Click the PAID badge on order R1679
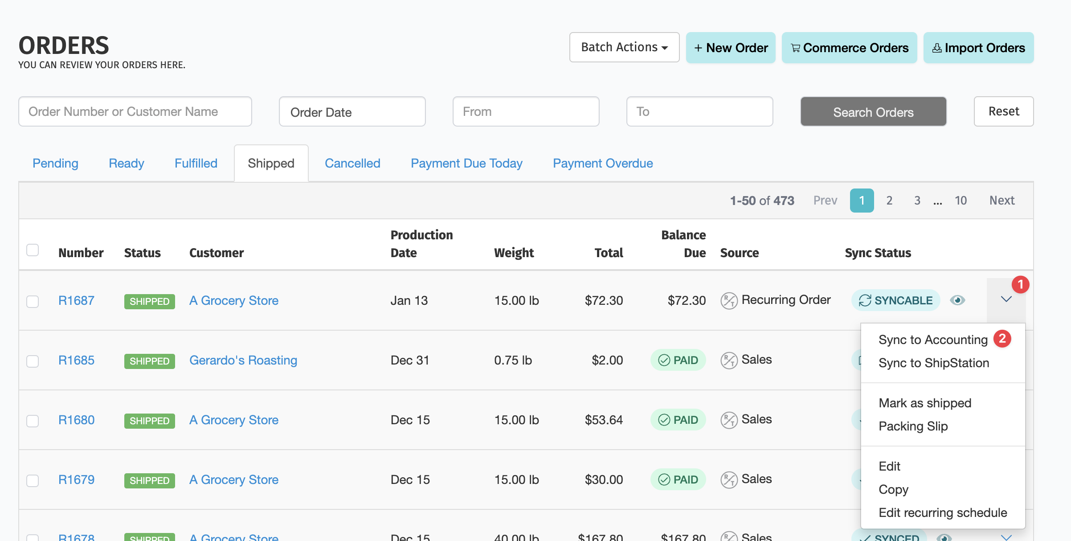Screen dimensions: 1071x541 (x=678, y=480)
